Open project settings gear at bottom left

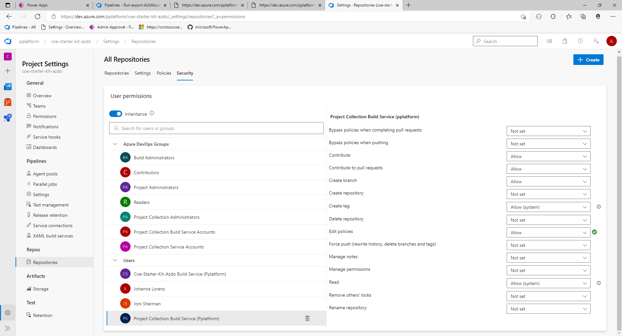8,313
